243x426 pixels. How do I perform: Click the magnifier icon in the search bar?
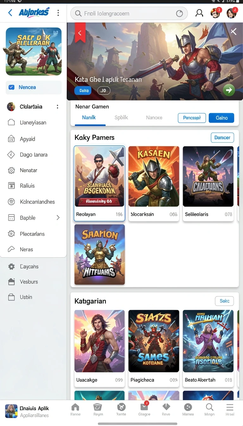tap(78, 14)
